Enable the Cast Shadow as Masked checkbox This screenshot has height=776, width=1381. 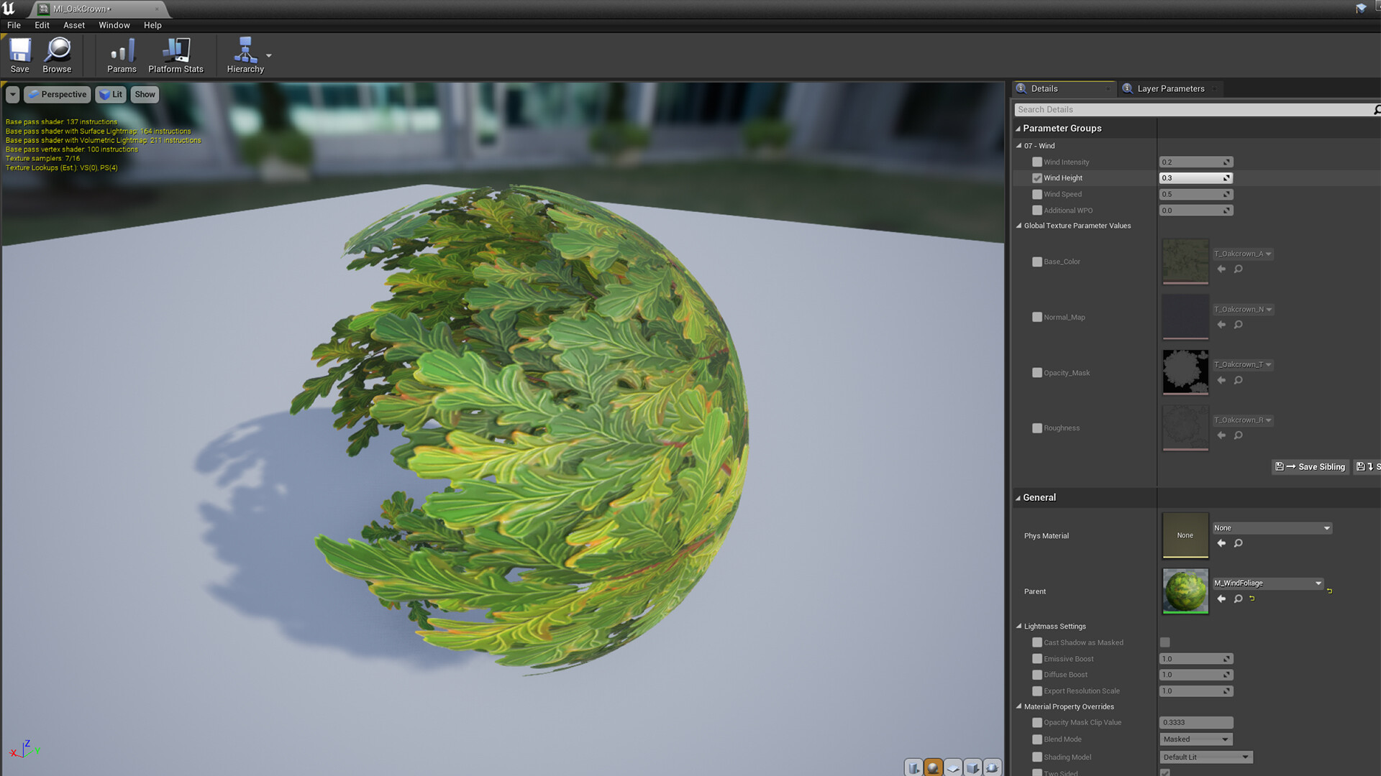coord(1164,642)
